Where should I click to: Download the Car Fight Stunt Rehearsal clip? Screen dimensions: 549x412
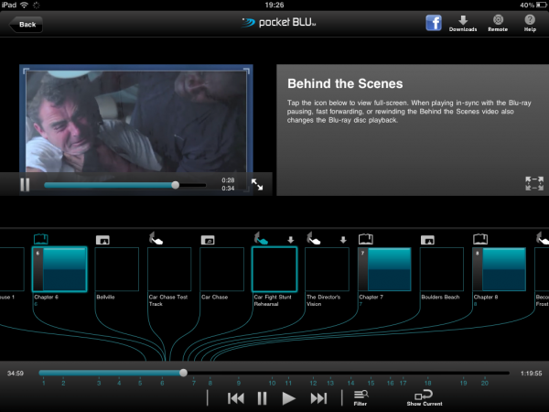pos(290,240)
